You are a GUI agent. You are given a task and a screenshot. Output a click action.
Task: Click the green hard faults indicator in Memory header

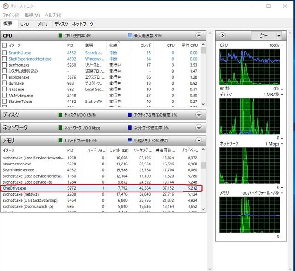point(60,141)
